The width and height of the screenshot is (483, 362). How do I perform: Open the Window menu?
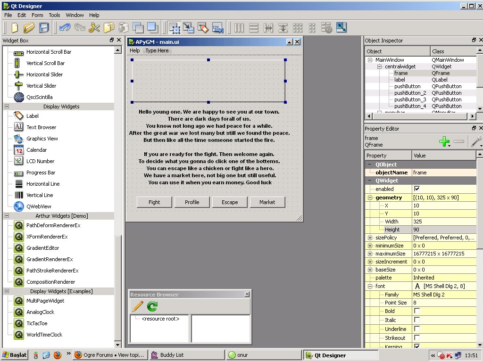(x=75, y=15)
